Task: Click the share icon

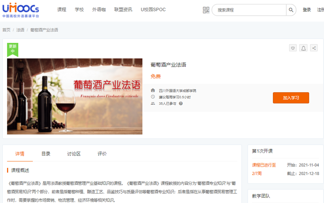Action: point(314,48)
